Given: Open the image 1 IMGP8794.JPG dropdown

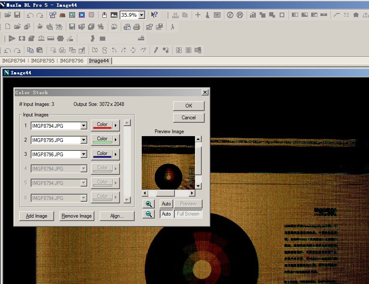Looking at the screenshot, I should click(x=83, y=126).
